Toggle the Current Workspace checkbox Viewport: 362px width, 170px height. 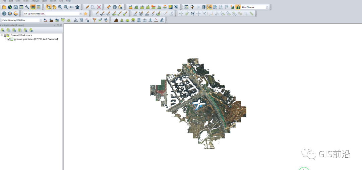point(5,35)
